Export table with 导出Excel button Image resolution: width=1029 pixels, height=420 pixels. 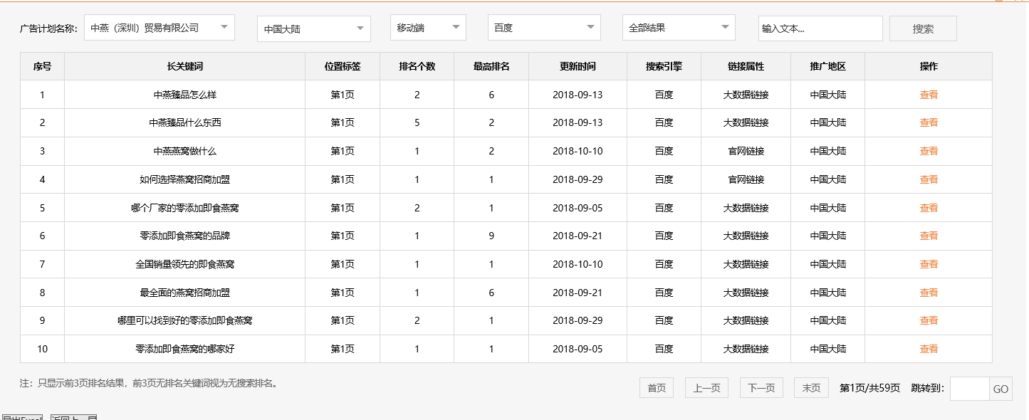pyautogui.click(x=23, y=417)
